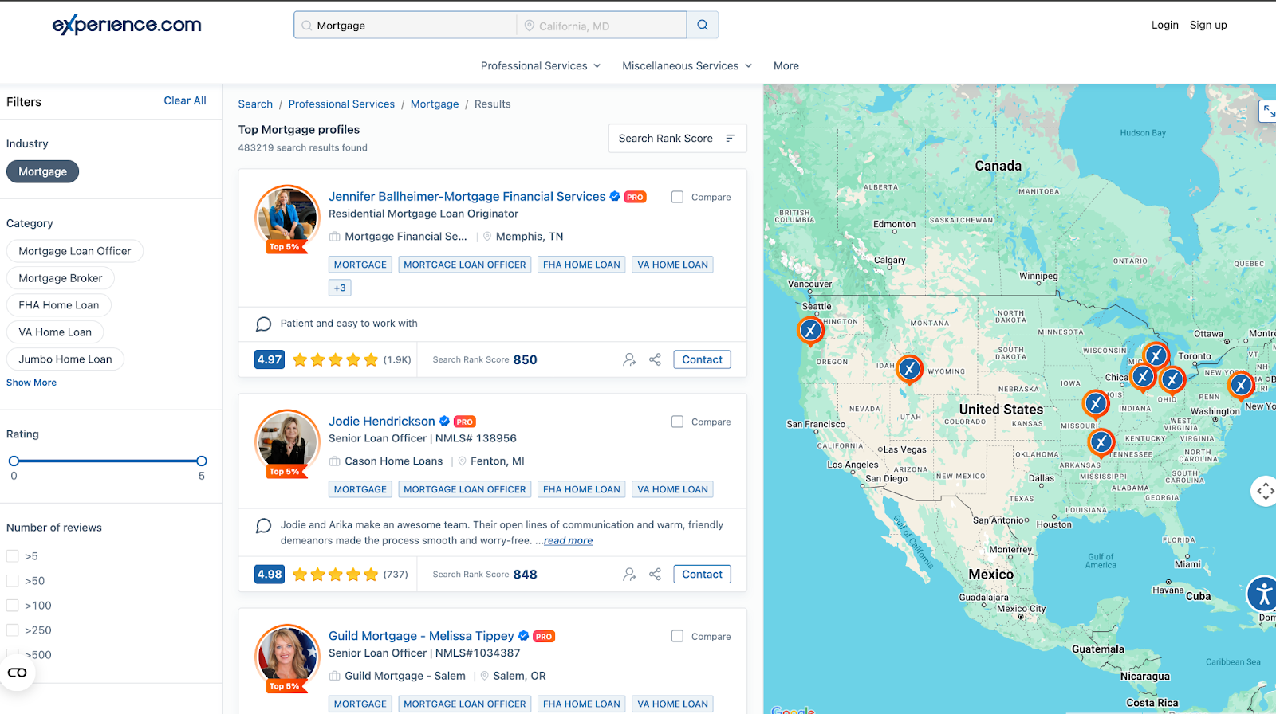Open the accessibility widget icon

click(1262, 594)
